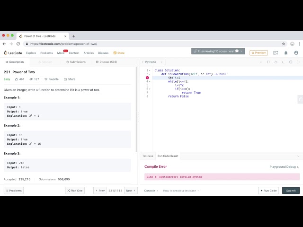Click the panel divider drag handle
The image size is (303, 227).
click(x=139, y=117)
